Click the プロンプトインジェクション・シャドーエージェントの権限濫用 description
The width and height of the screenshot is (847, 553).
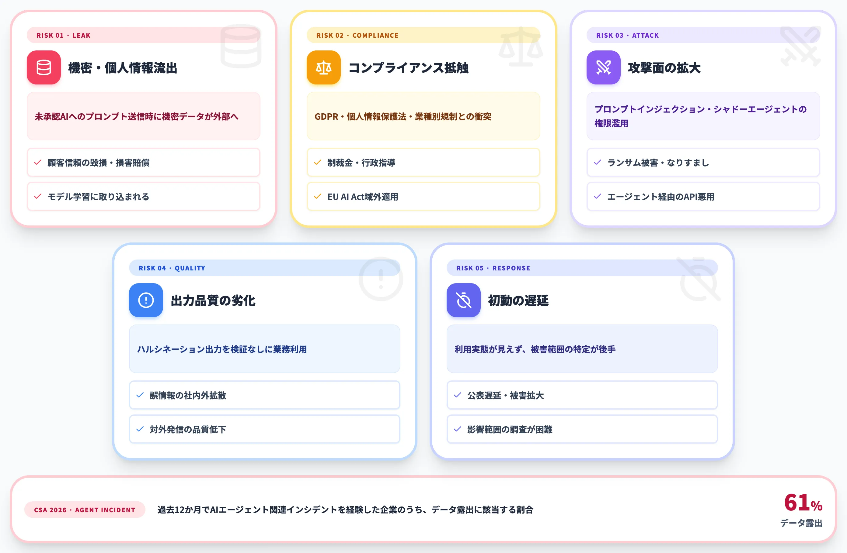700,116
